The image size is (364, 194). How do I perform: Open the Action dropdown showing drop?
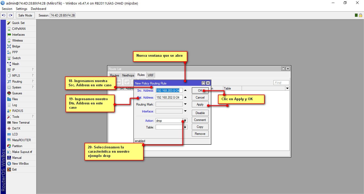[185, 121]
